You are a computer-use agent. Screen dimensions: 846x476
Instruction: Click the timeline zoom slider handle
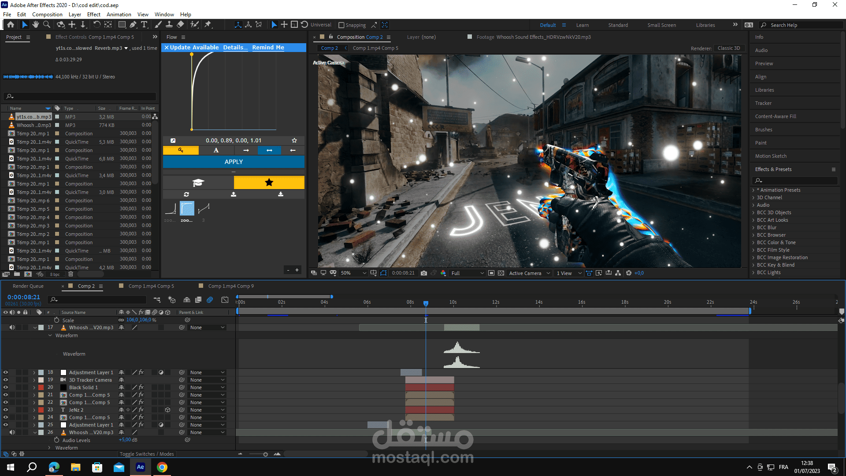[x=265, y=454]
